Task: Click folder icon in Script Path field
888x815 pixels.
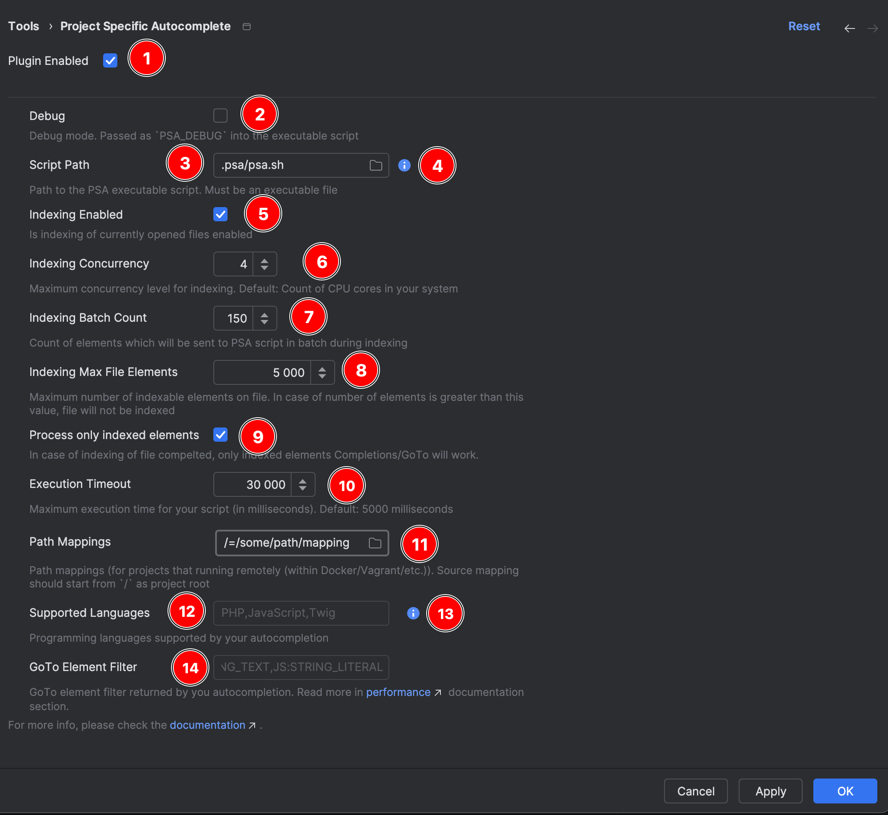Action: pos(376,165)
